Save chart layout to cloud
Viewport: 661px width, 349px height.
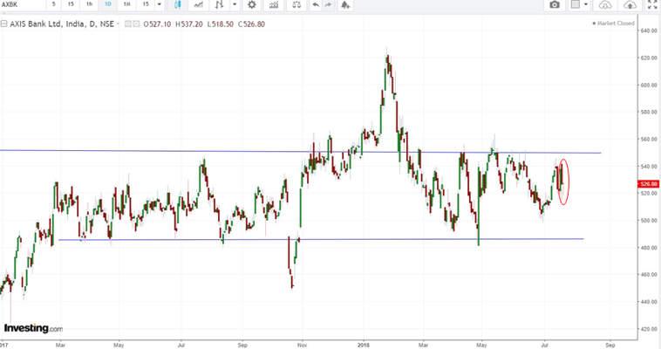(630, 4)
